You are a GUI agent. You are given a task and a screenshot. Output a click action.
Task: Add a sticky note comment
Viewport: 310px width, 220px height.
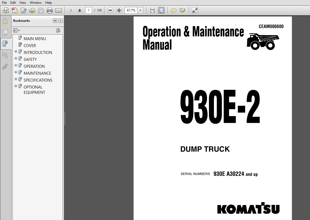tap(173, 10)
